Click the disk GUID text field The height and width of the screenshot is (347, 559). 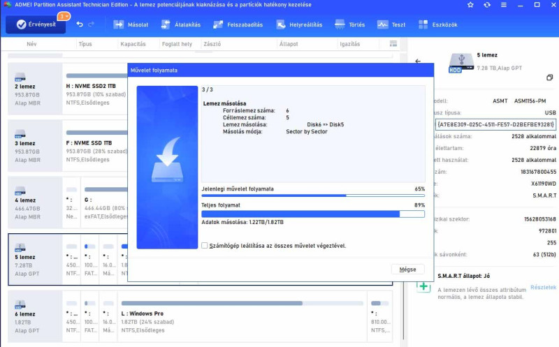pos(495,124)
